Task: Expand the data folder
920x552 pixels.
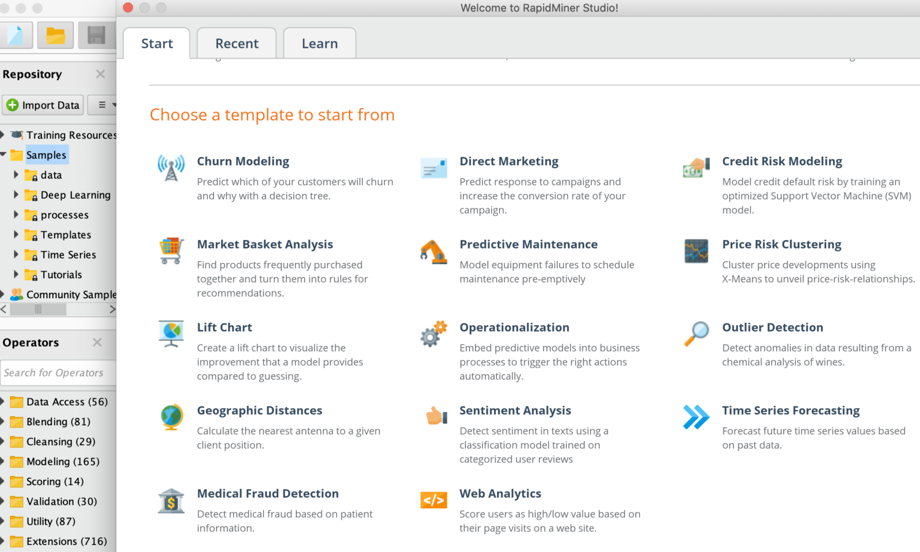Action: (x=16, y=175)
